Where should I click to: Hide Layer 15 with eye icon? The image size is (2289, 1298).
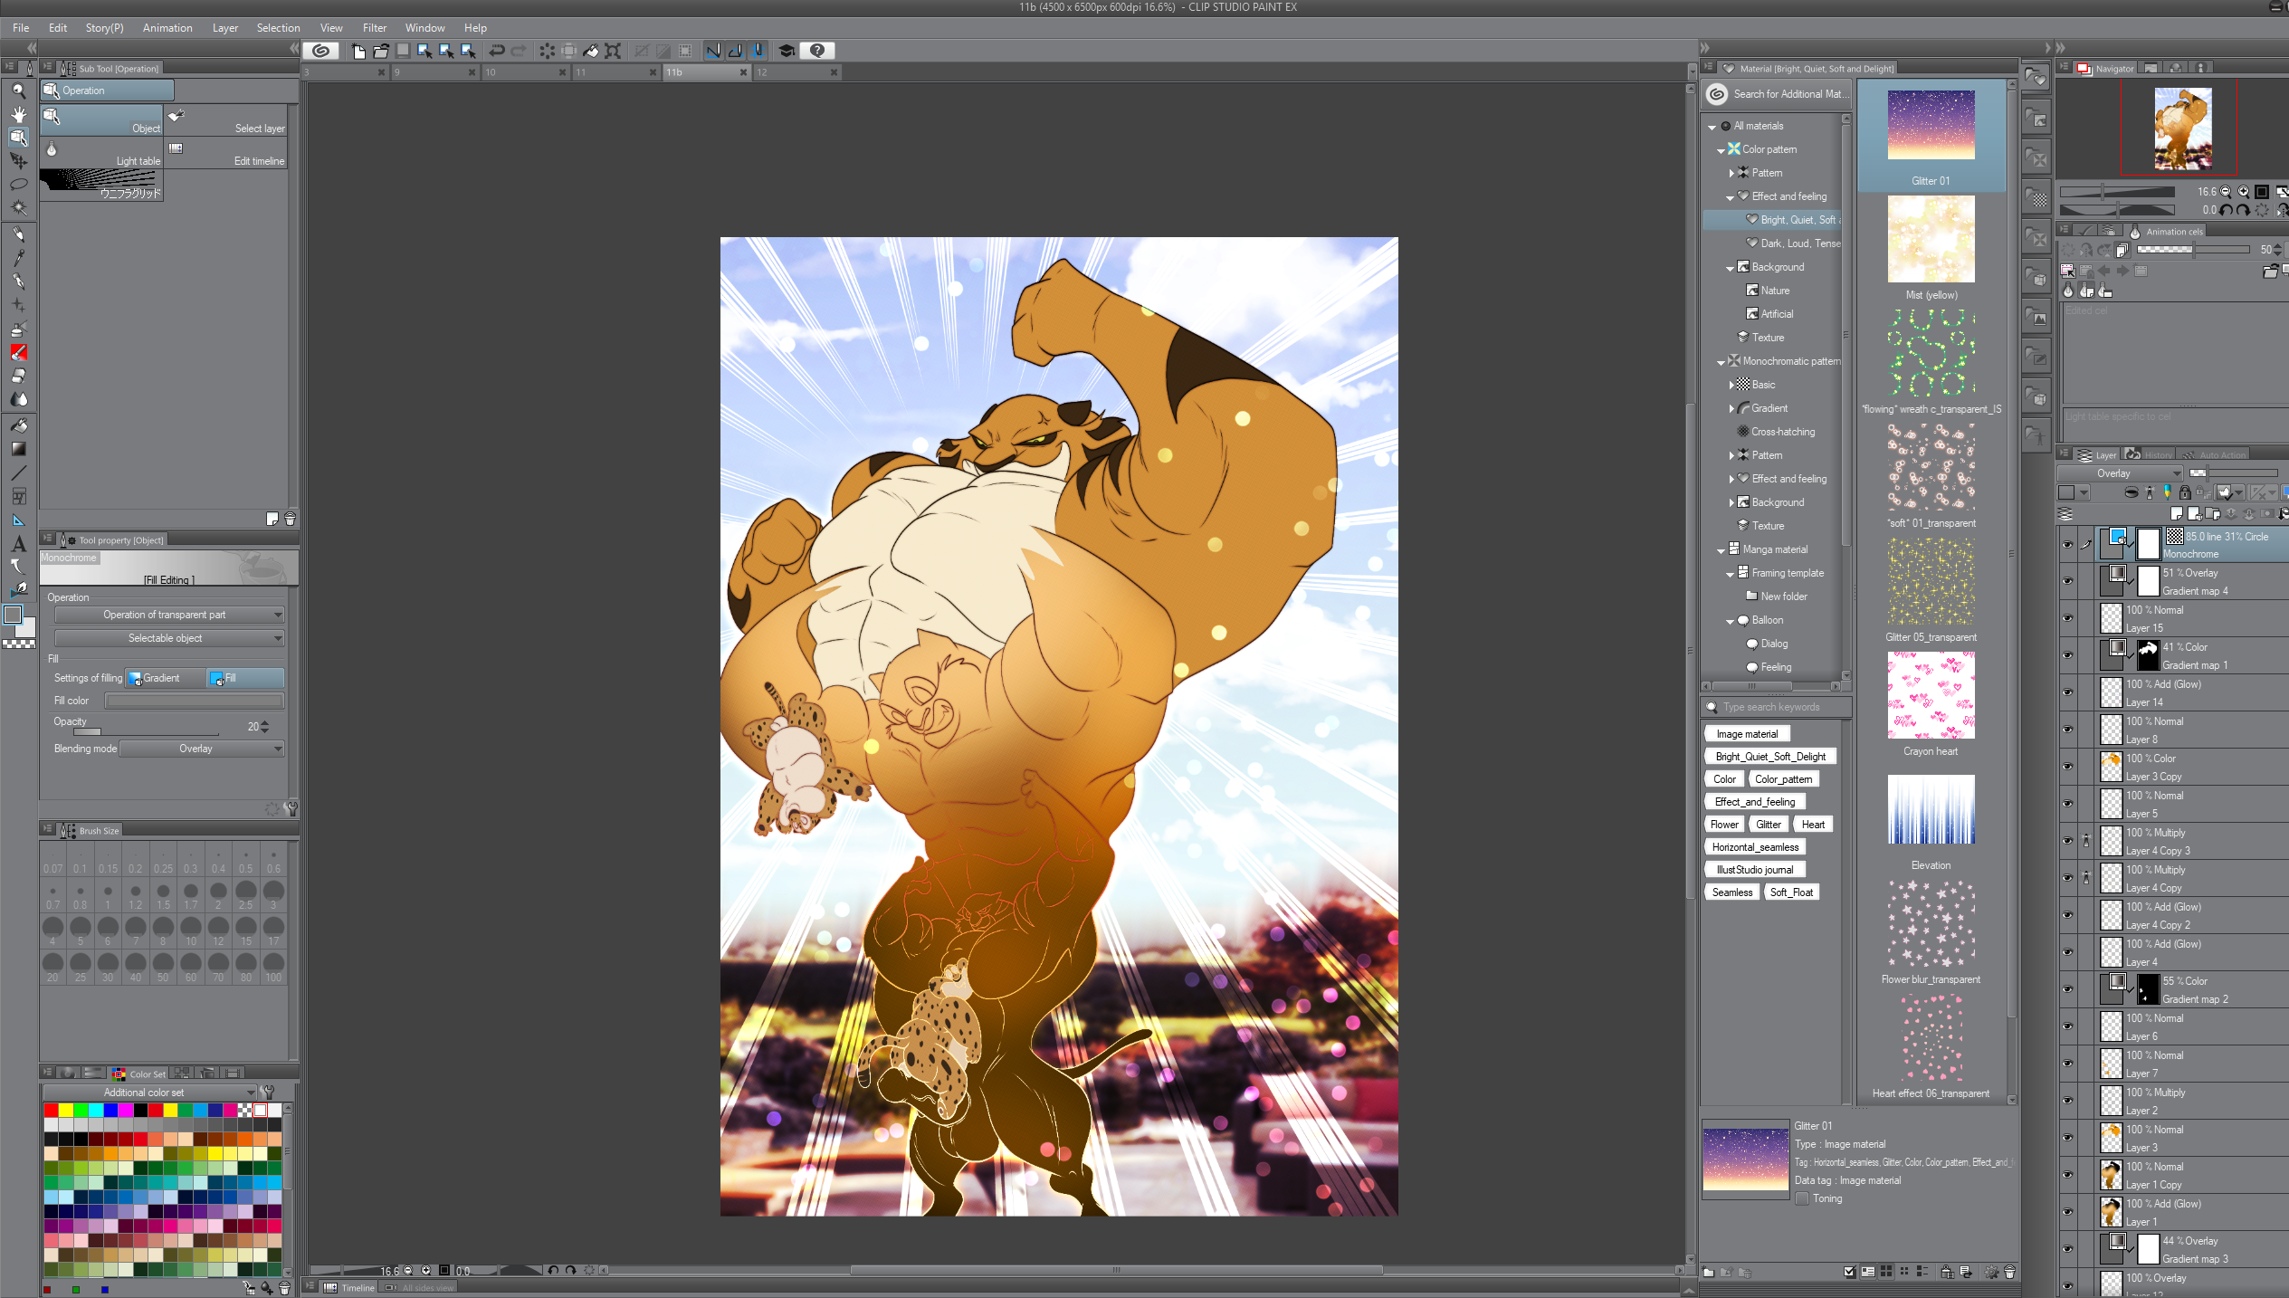(2067, 618)
